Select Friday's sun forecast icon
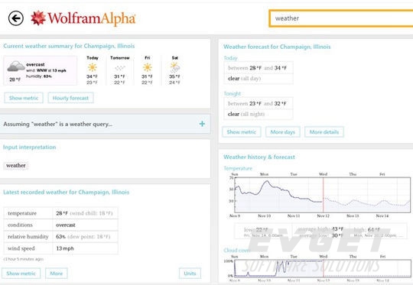Image resolution: width=413 pixels, height=285 pixels. pyautogui.click(x=148, y=67)
